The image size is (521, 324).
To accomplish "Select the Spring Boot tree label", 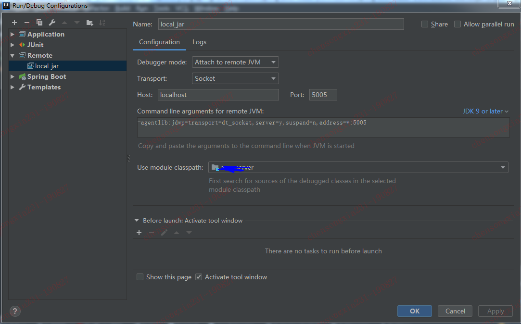I will [x=47, y=77].
